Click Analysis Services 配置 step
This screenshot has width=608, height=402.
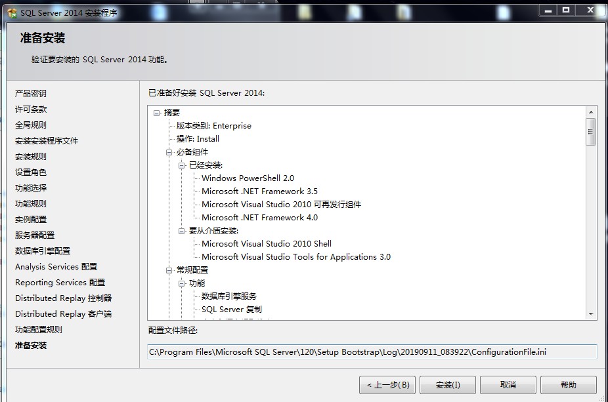coord(56,267)
